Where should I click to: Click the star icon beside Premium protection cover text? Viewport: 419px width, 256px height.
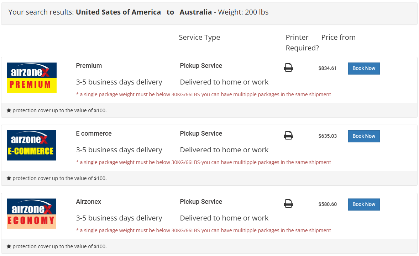(9, 110)
